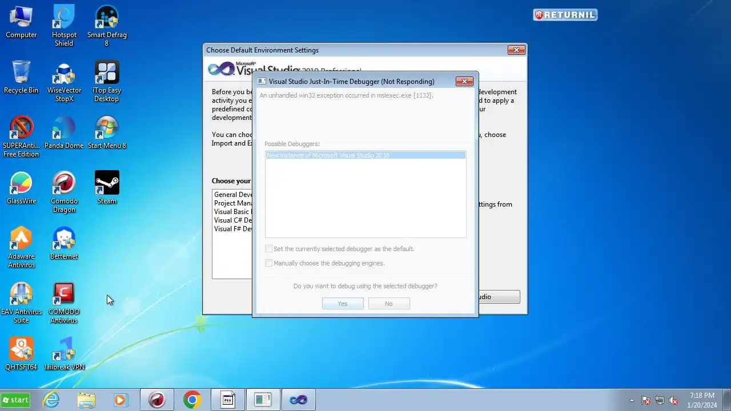This screenshot has width=731, height=411.
Task: Open Hotspot Shield shortcut
Action: pos(64,26)
